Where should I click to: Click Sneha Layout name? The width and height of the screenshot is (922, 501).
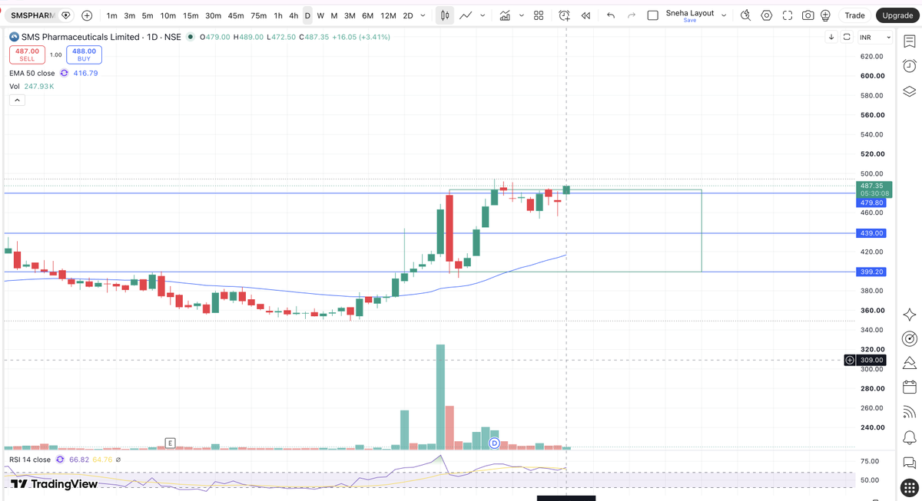690,13
